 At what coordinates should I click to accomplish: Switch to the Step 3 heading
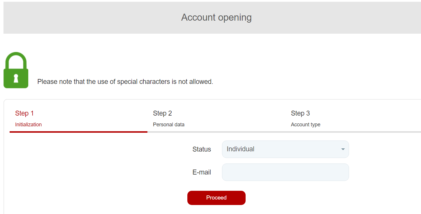(300, 113)
